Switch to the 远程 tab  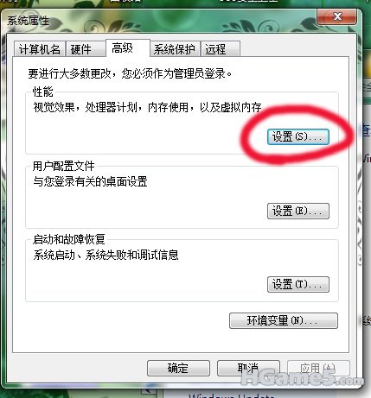point(221,49)
